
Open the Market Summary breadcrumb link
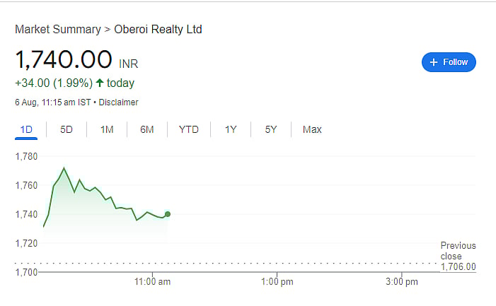click(x=58, y=30)
